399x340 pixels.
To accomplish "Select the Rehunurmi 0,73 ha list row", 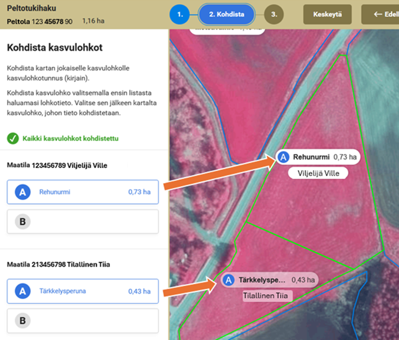I will [x=83, y=192].
